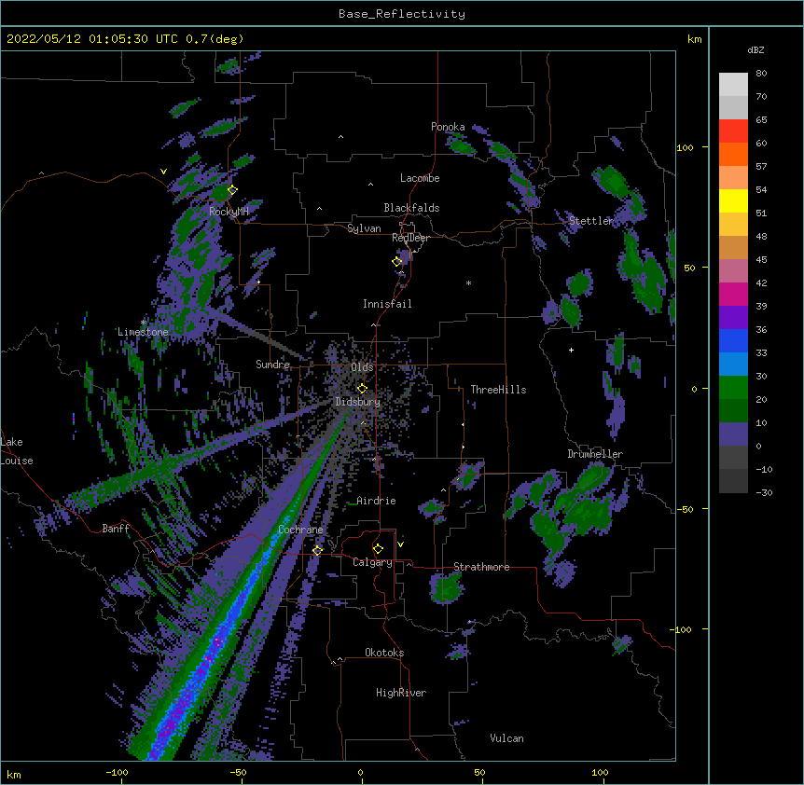
Task: Click the magenta 42 dBZ legend swatch
Action: (733, 294)
